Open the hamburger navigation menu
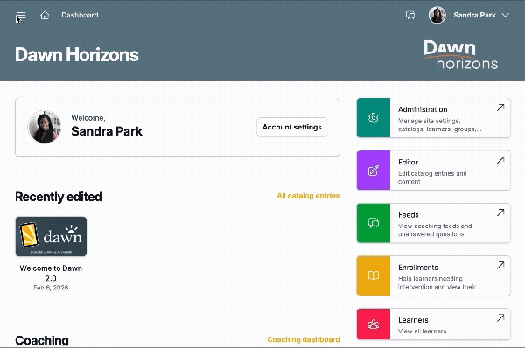 (21, 16)
